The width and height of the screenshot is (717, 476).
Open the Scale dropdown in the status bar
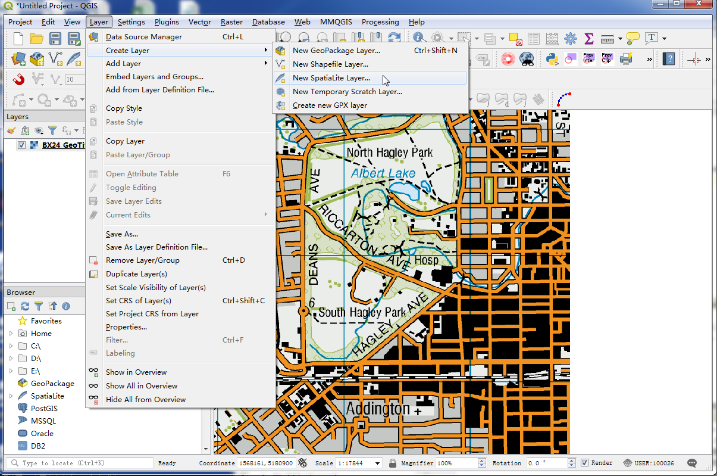click(377, 463)
